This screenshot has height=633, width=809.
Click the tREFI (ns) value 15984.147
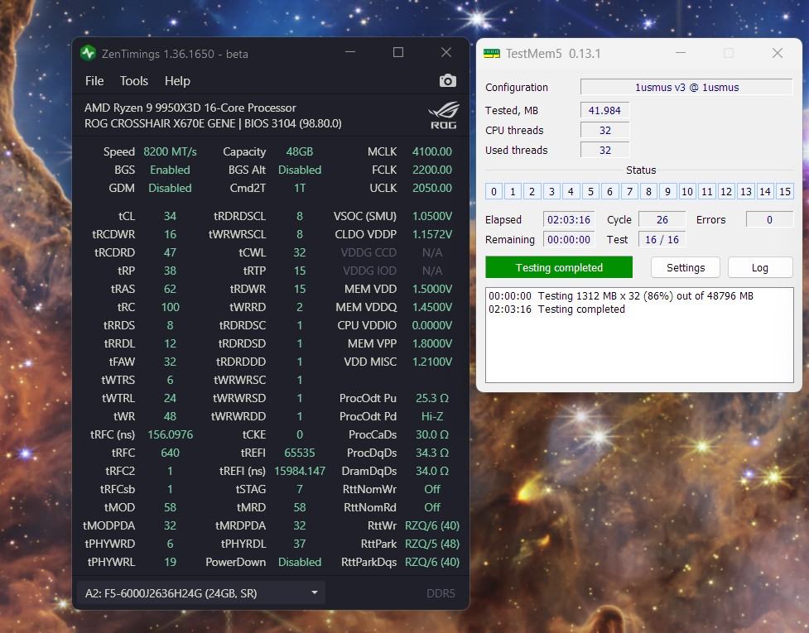coord(300,471)
